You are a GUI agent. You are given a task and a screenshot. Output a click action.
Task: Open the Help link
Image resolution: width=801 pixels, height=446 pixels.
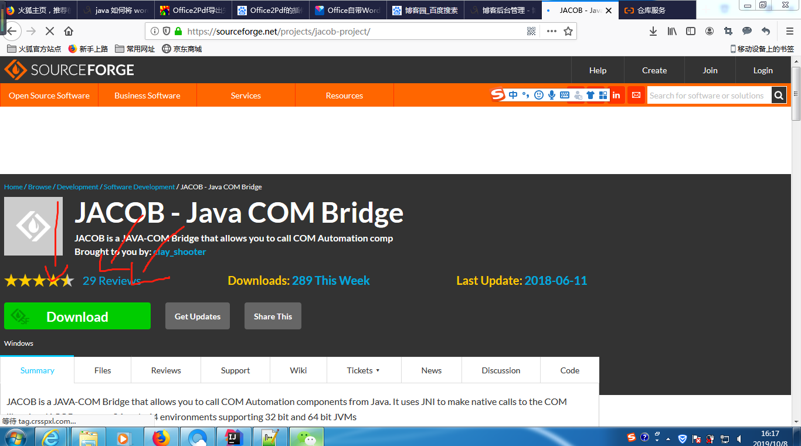(x=598, y=70)
